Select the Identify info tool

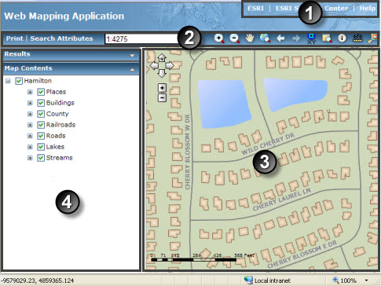(x=342, y=38)
